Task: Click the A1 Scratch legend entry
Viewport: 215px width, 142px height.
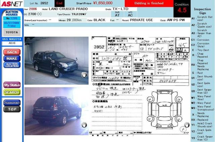Action: click(202, 18)
